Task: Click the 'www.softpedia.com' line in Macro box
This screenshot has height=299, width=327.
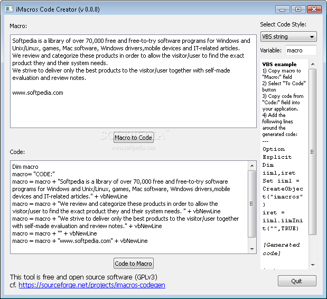Action: coord(38,93)
